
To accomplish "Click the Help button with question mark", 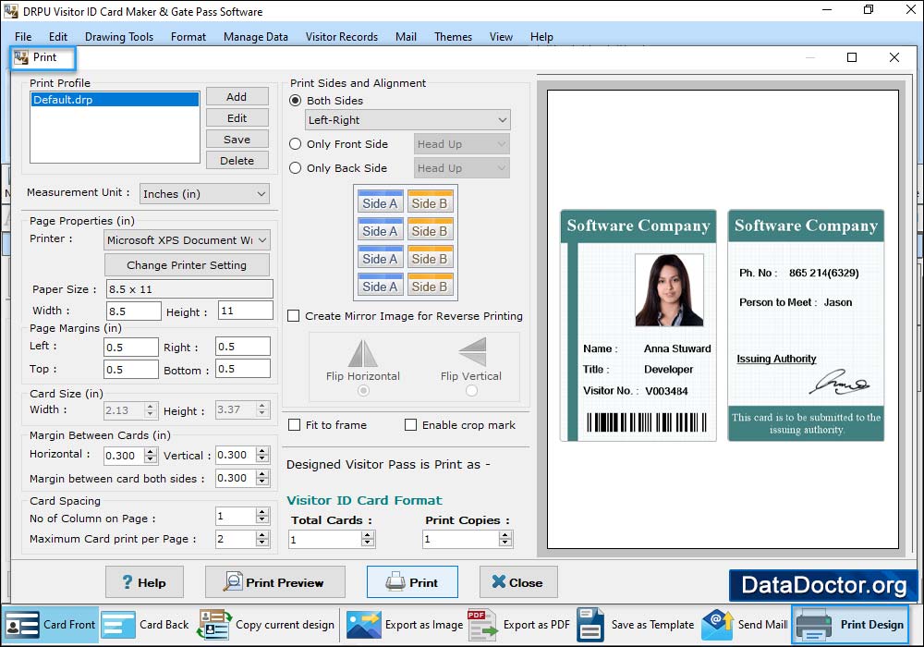I will pos(144,582).
